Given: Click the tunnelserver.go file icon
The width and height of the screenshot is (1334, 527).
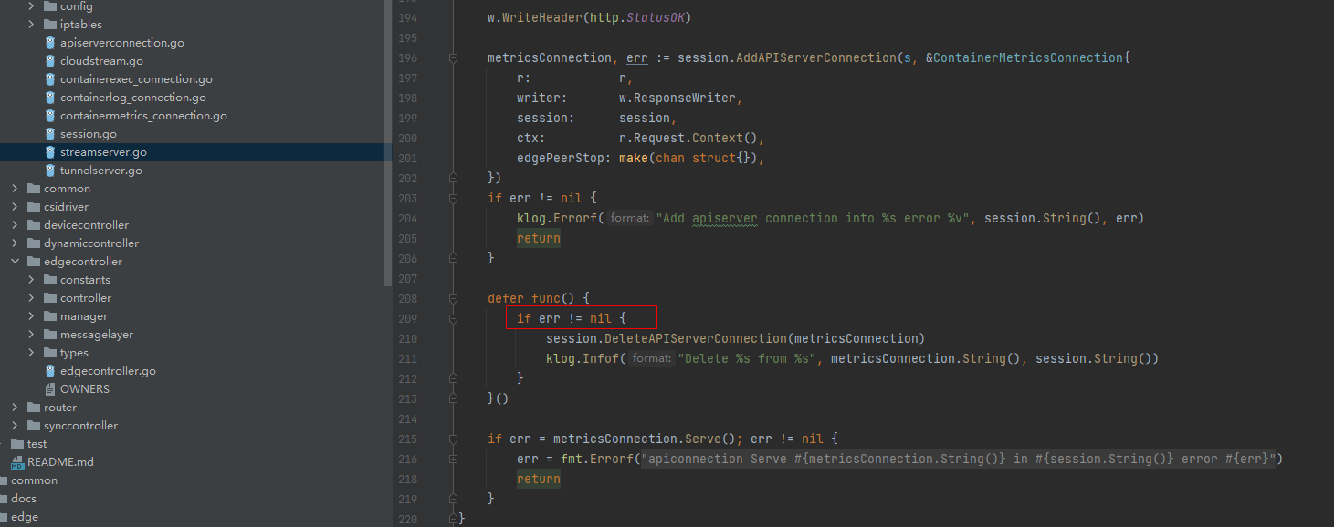Looking at the screenshot, I should click(x=50, y=170).
